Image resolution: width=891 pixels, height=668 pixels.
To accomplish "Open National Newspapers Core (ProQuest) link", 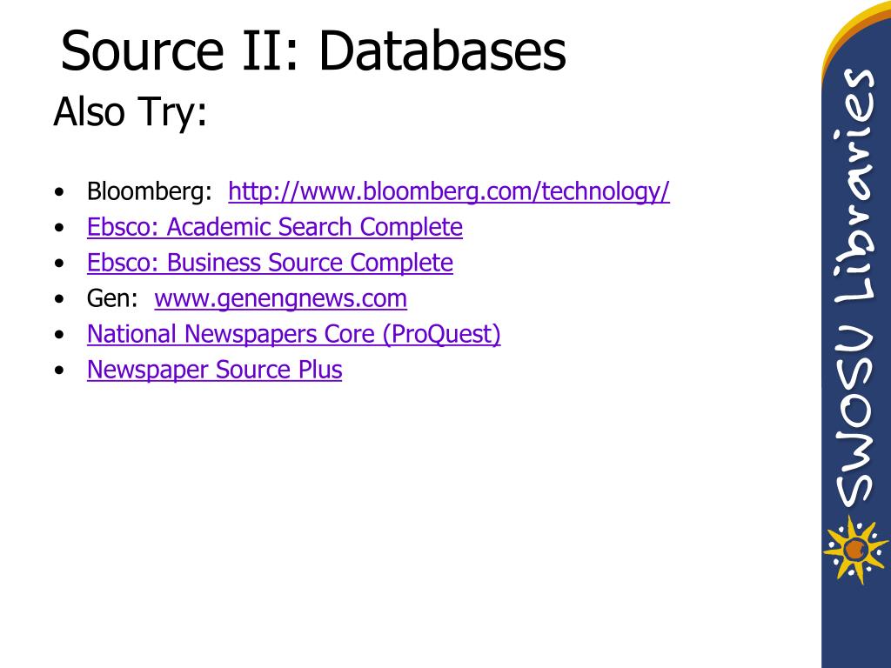I will click(294, 334).
